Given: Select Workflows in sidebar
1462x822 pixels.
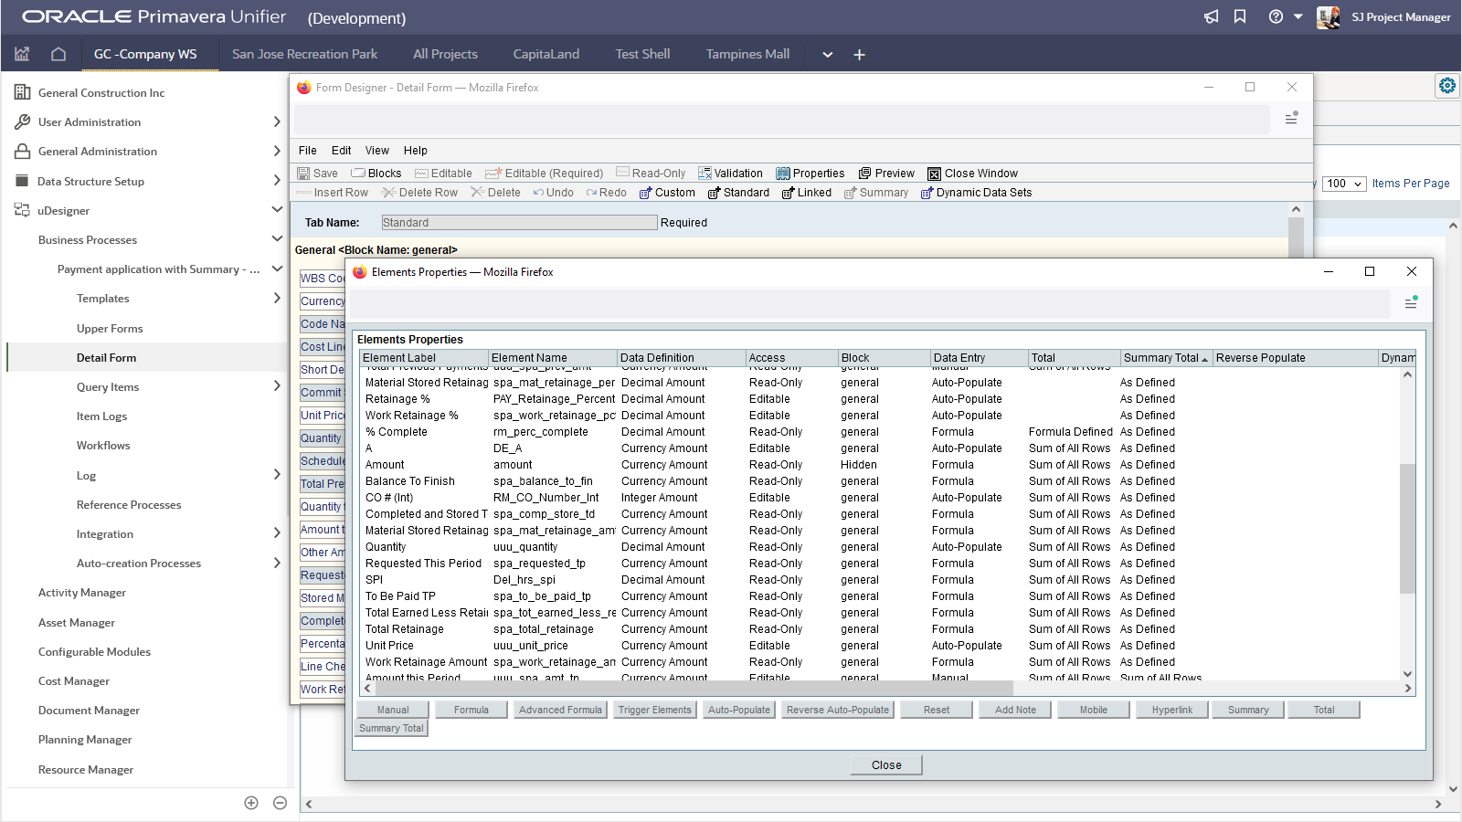Looking at the screenshot, I should coord(103,445).
